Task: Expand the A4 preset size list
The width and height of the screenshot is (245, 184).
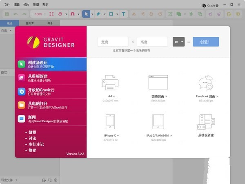Action: 114,96
